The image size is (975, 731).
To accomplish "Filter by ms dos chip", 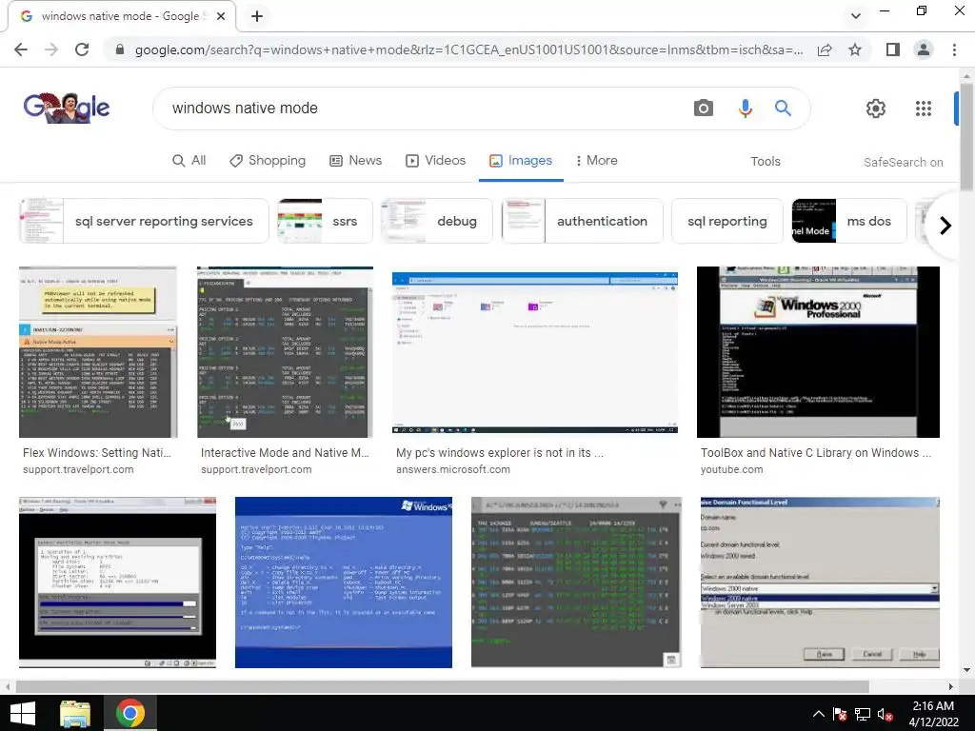I will point(849,221).
